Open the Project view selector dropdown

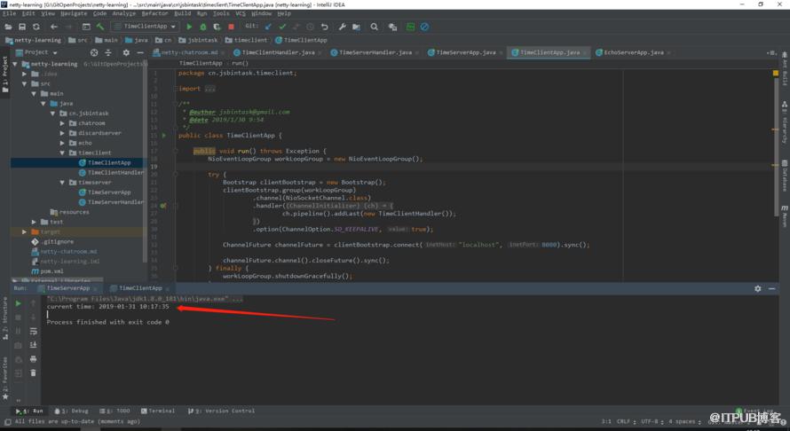pos(36,52)
